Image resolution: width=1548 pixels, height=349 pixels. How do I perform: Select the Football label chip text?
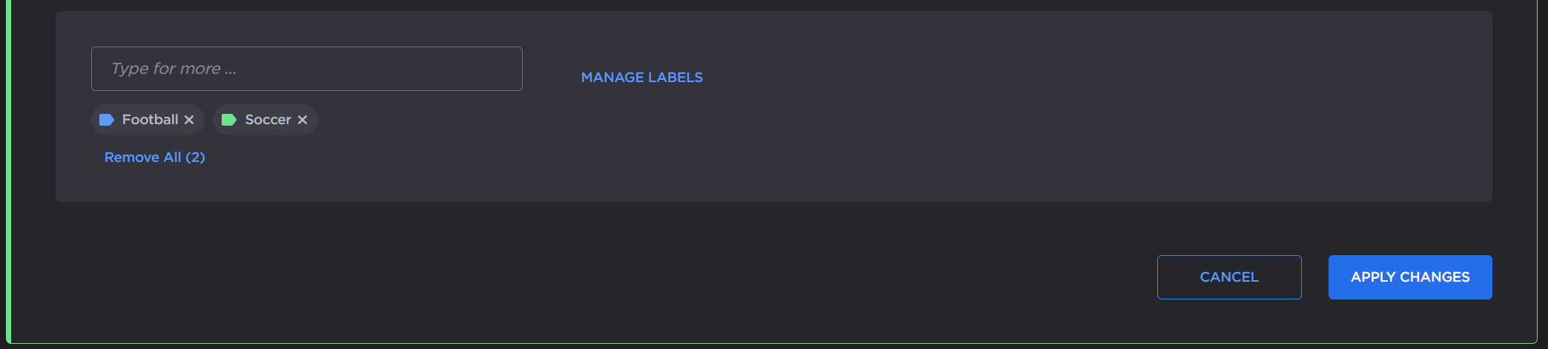(x=150, y=120)
